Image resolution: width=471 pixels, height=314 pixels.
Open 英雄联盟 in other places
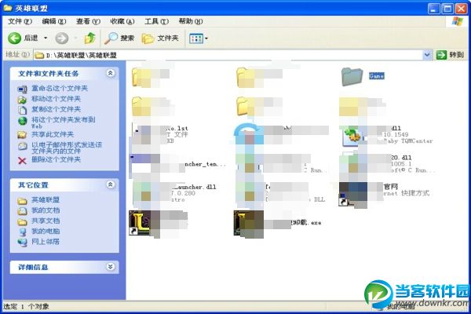pos(46,200)
